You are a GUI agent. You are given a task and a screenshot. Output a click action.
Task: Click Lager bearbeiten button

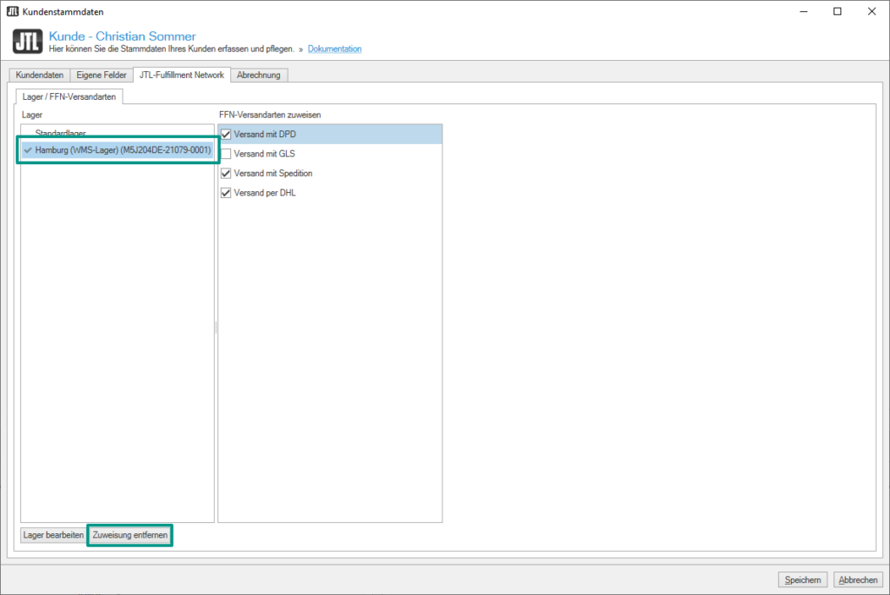[x=52, y=535]
